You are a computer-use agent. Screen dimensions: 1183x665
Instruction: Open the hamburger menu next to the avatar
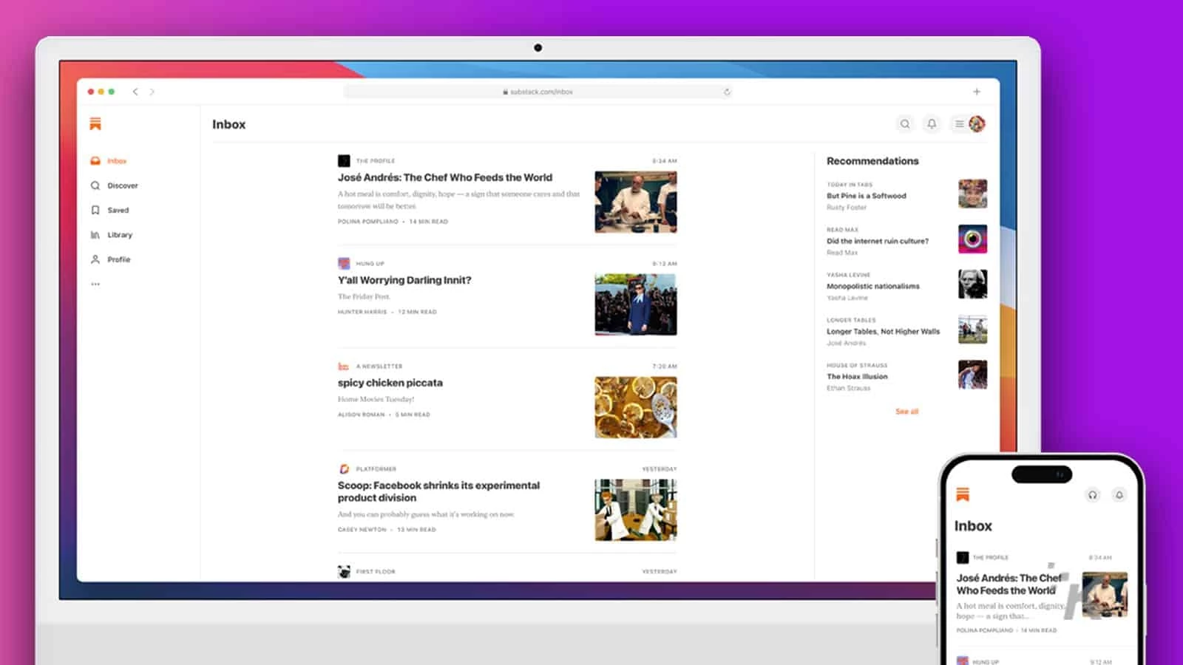(x=958, y=123)
